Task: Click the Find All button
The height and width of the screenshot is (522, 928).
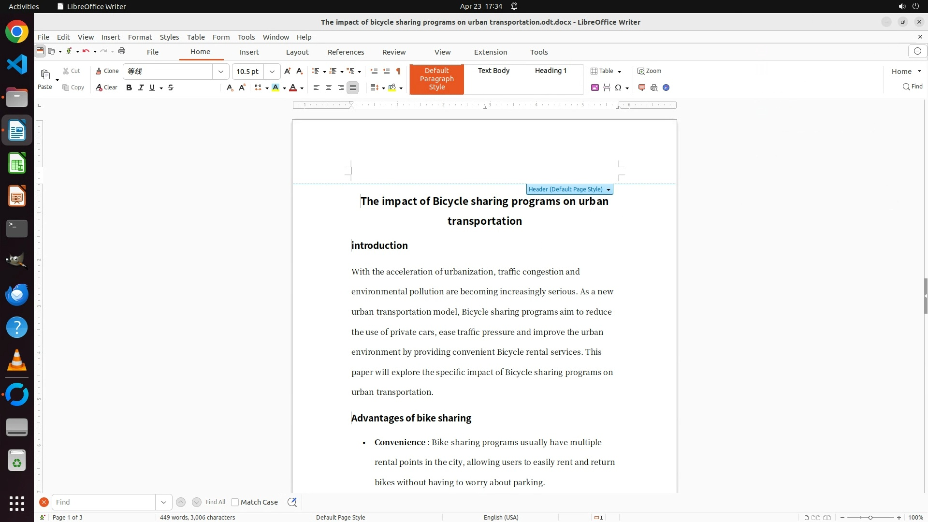Action: pyautogui.click(x=215, y=502)
